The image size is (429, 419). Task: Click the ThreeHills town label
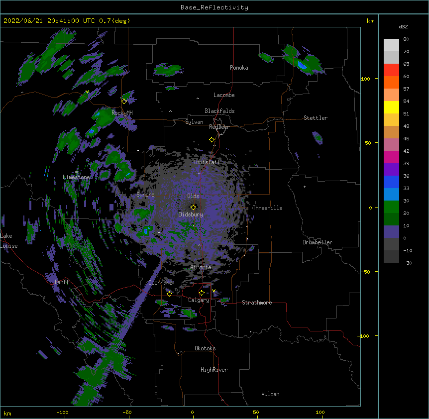(267, 208)
